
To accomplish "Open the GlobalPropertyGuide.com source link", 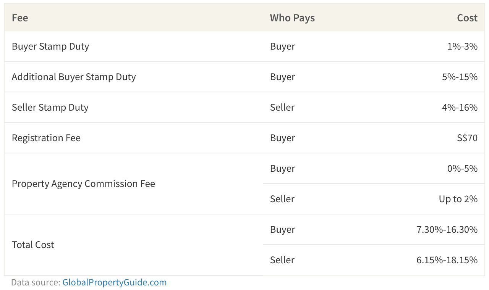I will pyautogui.click(x=115, y=283).
